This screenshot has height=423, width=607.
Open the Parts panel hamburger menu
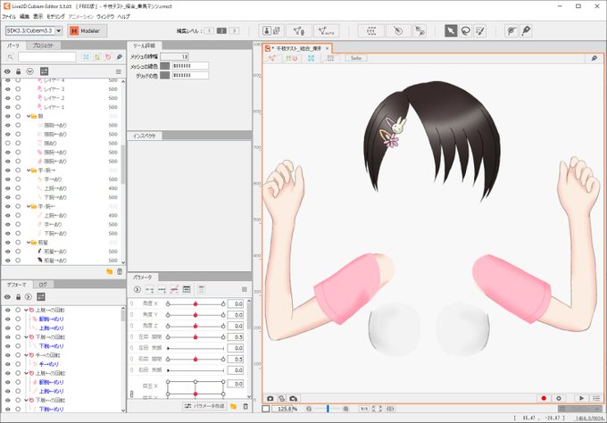[119, 71]
